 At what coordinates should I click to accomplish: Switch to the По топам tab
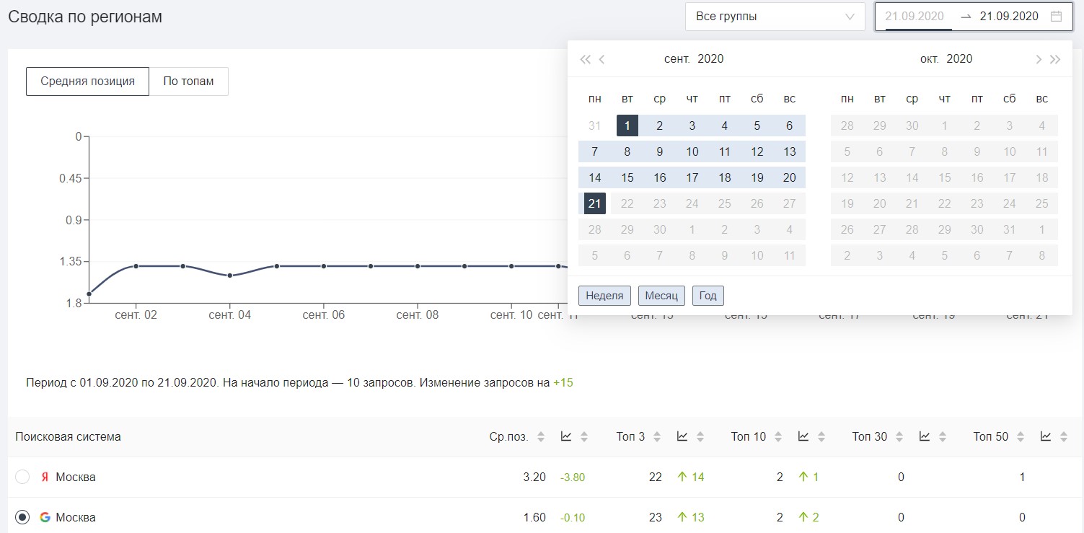[188, 82]
